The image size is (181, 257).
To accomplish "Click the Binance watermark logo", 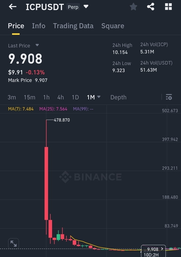I will (90, 177).
